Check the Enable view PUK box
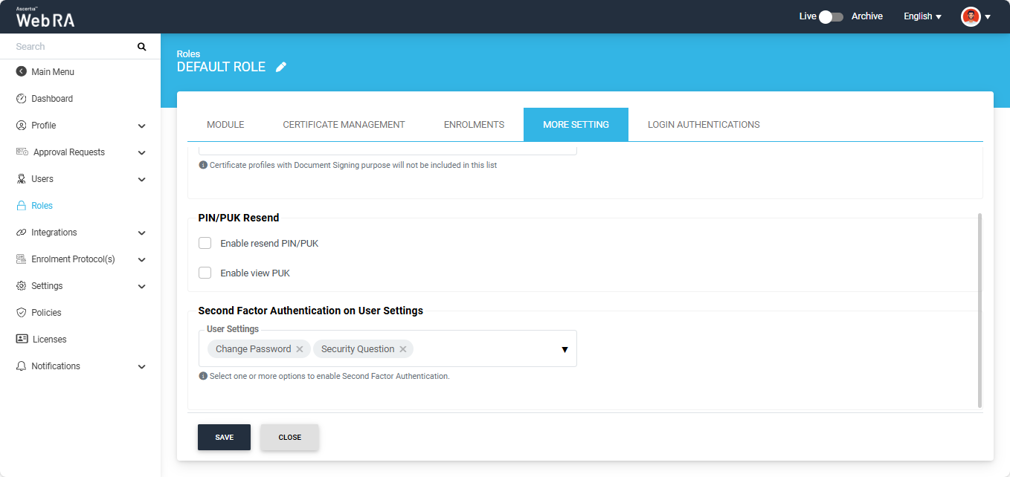Viewport: 1010px width, 477px height. pyautogui.click(x=205, y=273)
